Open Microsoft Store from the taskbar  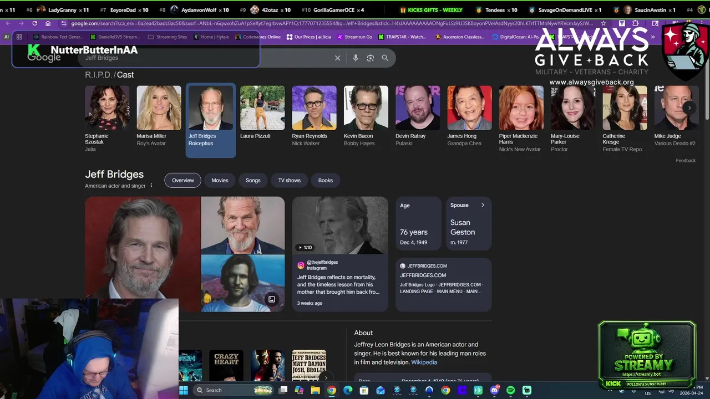[x=364, y=390]
